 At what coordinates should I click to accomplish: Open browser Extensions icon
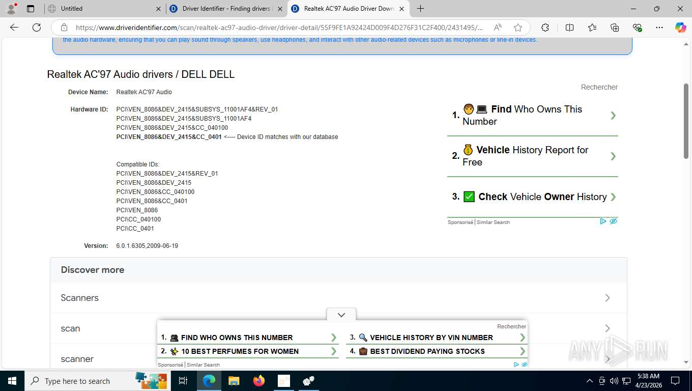coord(545,27)
